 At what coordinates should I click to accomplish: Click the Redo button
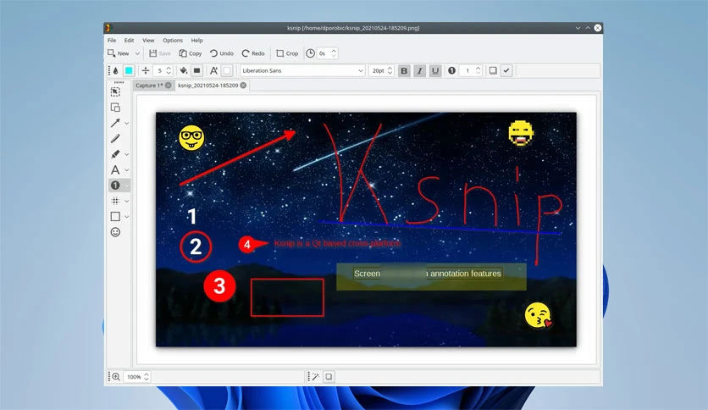pyautogui.click(x=253, y=53)
